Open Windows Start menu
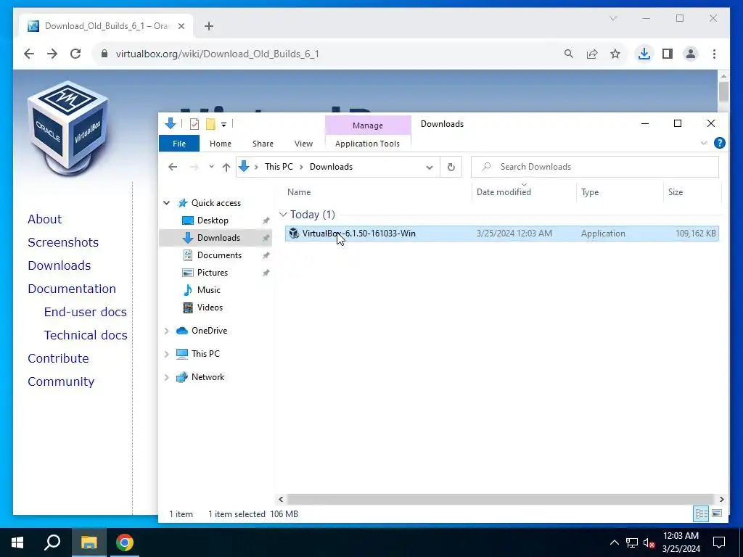The image size is (743, 557). click(x=17, y=542)
